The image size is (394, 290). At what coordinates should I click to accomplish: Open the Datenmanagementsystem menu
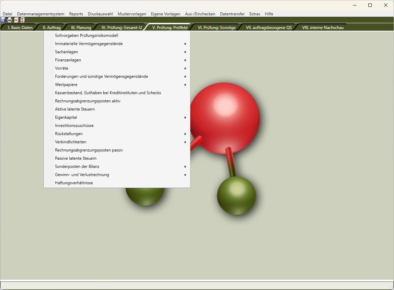pos(41,14)
